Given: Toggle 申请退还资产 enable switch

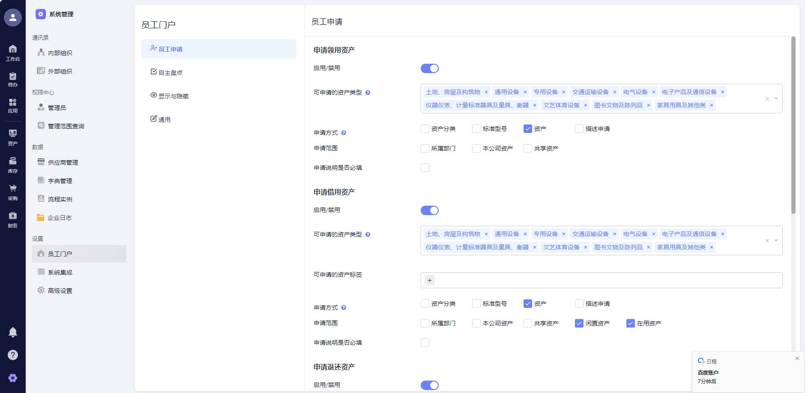Looking at the screenshot, I should 430,385.
